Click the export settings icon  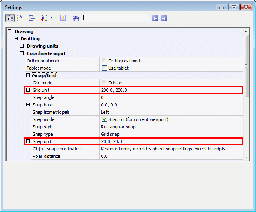(31, 18)
